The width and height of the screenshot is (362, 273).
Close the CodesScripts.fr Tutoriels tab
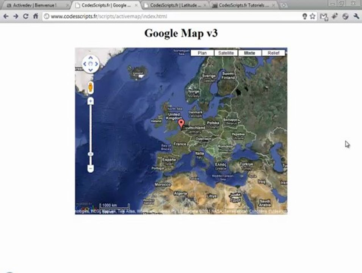(x=273, y=5)
